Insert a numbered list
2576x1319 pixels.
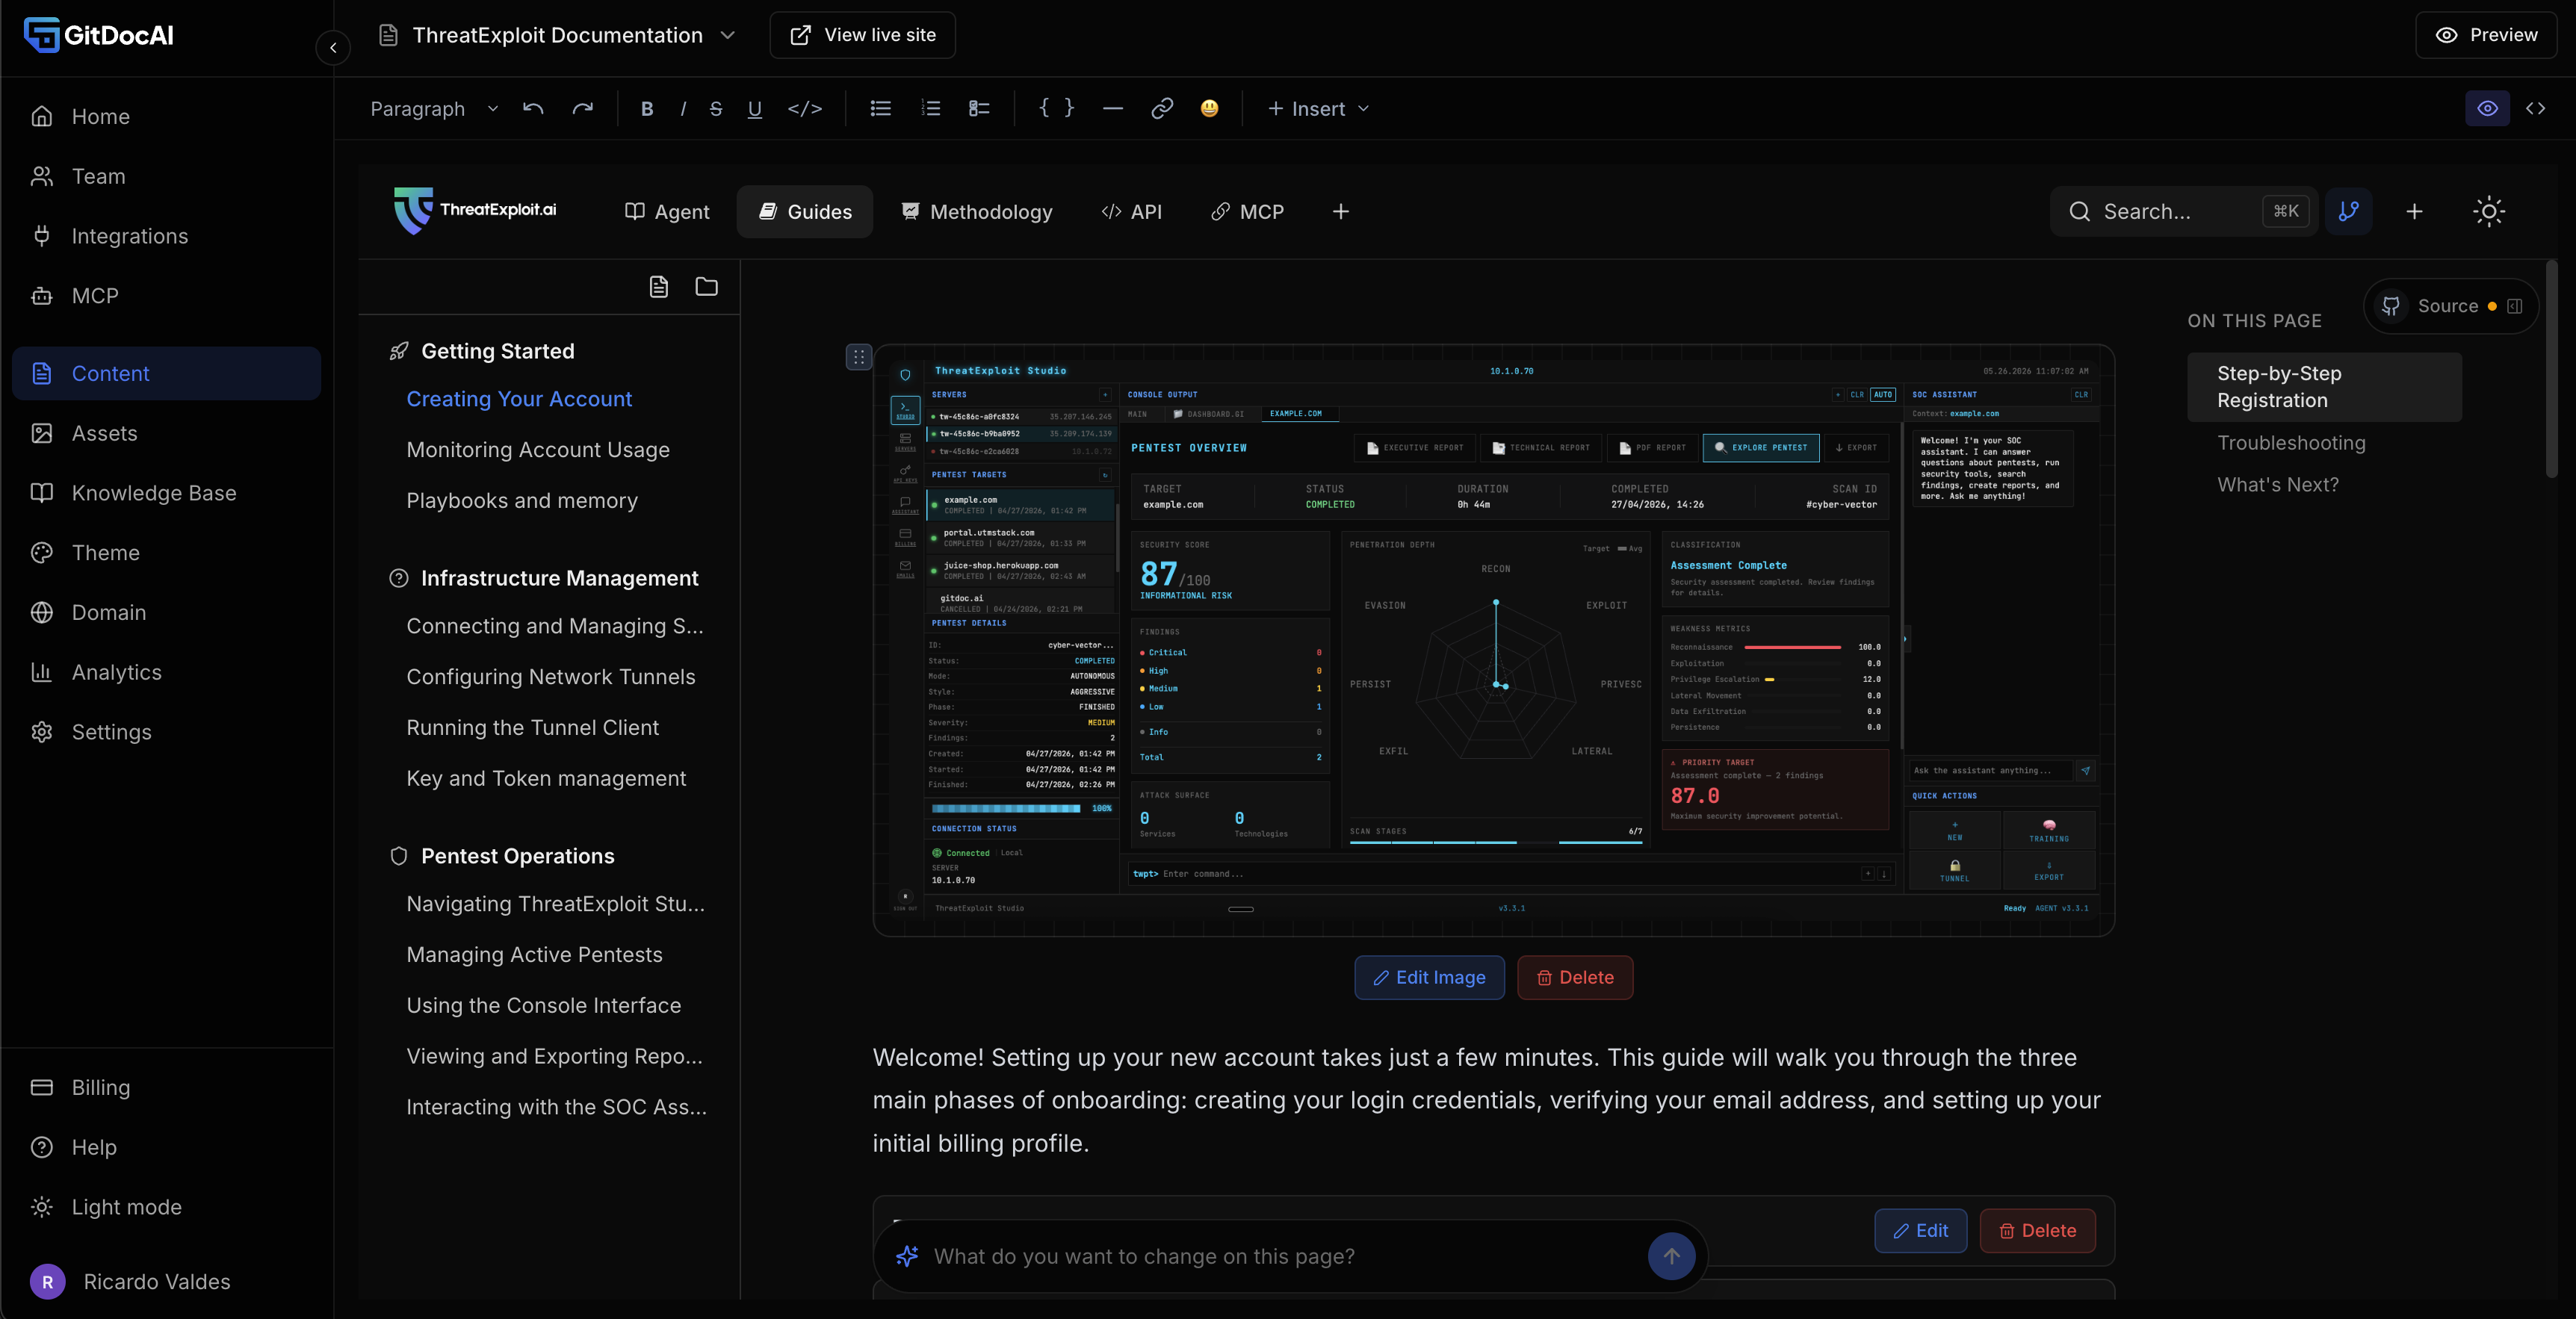tap(930, 108)
